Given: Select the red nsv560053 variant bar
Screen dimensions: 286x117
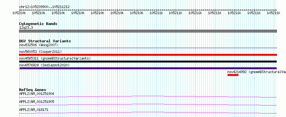Looking at the screenshot, I should [x=148, y=55].
